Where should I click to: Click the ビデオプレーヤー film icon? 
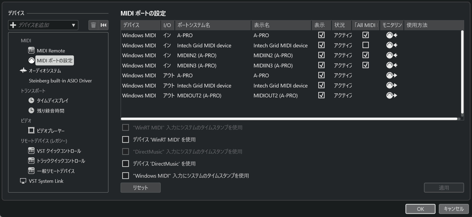[x=31, y=130]
